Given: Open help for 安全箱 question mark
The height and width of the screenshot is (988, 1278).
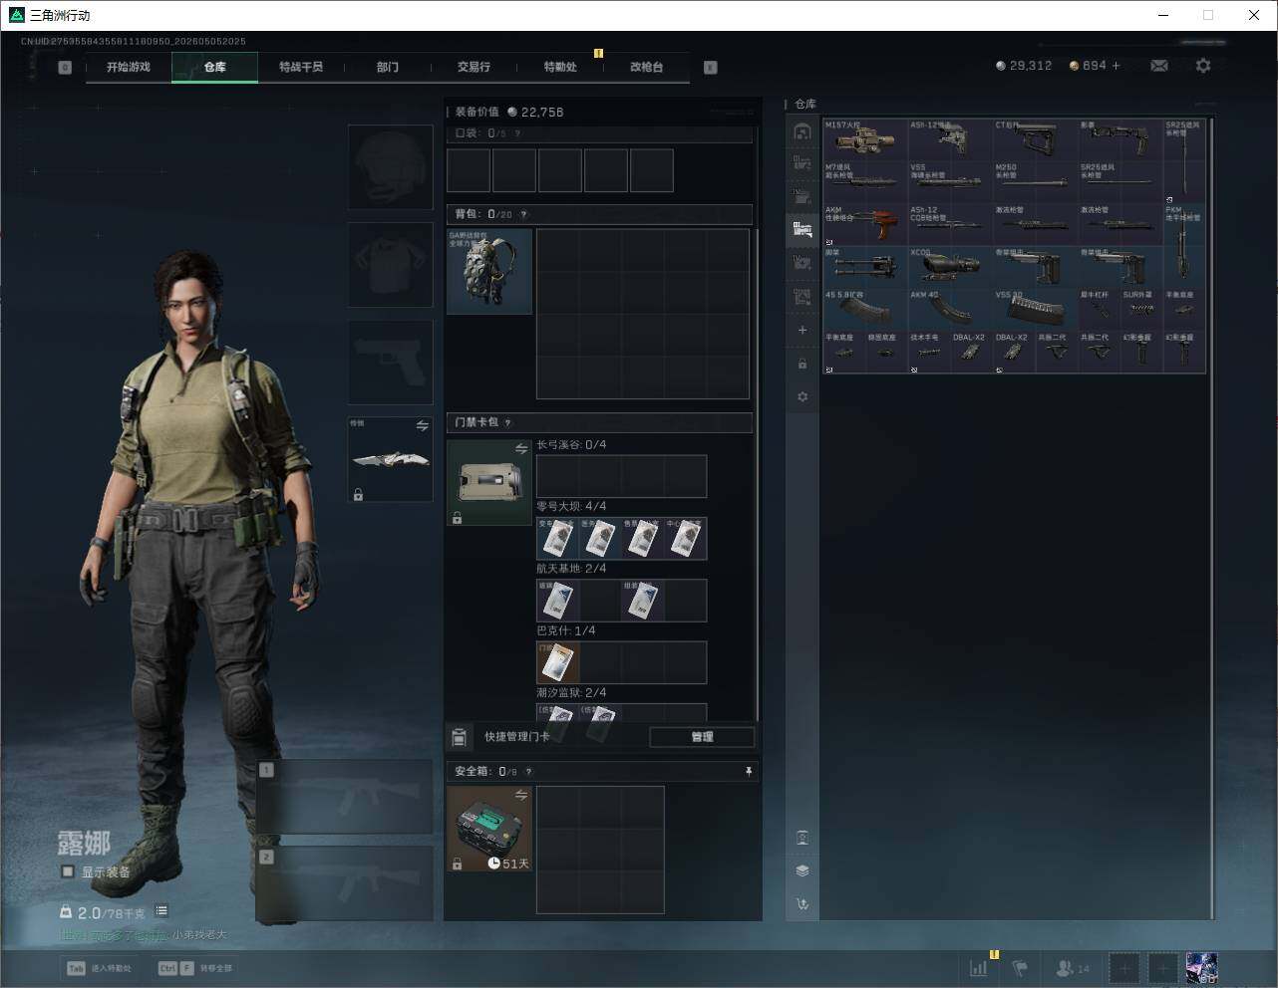Looking at the screenshot, I should pyautogui.click(x=528, y=771).
